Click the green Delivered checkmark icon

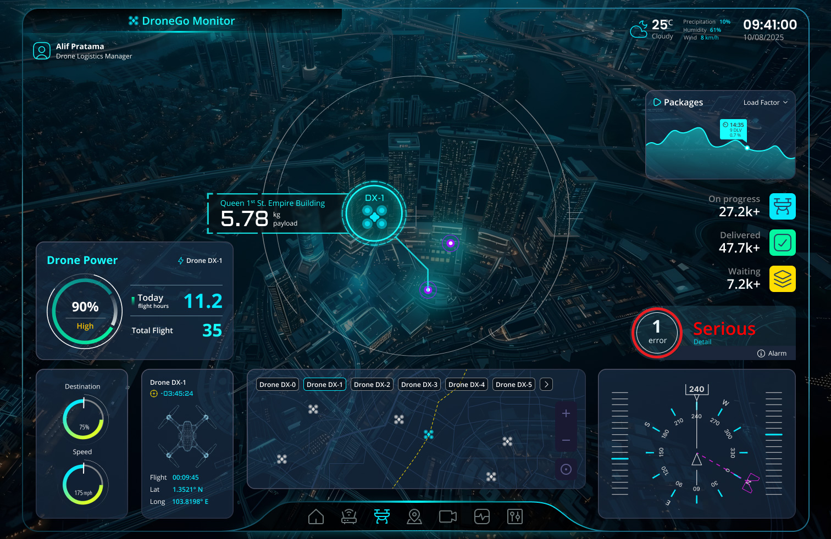pyautogui.click(x=782, y=243)
